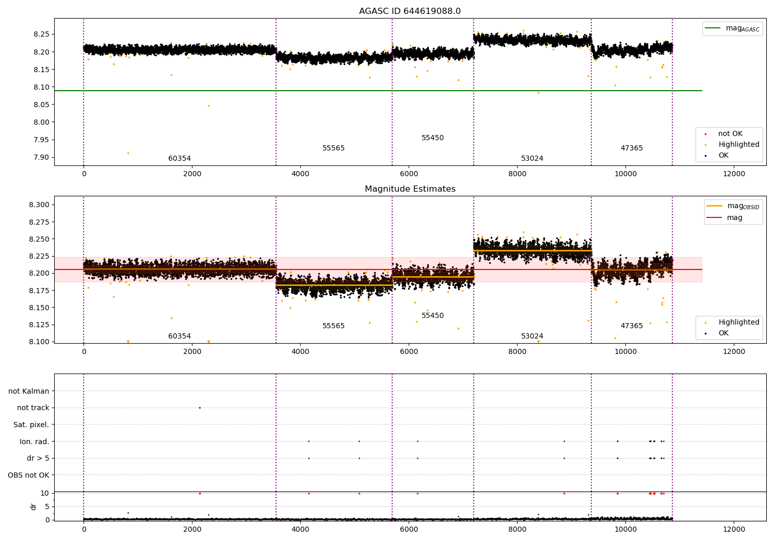This screenshot has width=774, height=541.
Task: Click the 'Sat. pixel.' flag row label
Action: 31,425
